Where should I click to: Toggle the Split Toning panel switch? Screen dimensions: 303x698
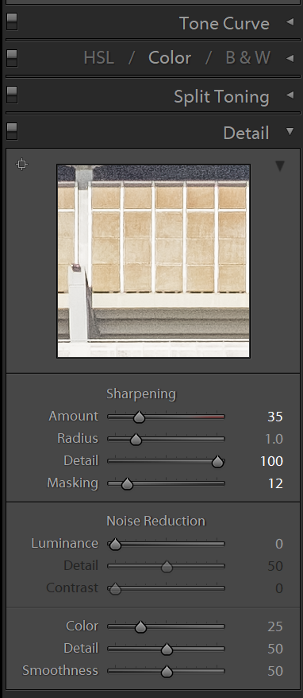[x=12, y=95]
